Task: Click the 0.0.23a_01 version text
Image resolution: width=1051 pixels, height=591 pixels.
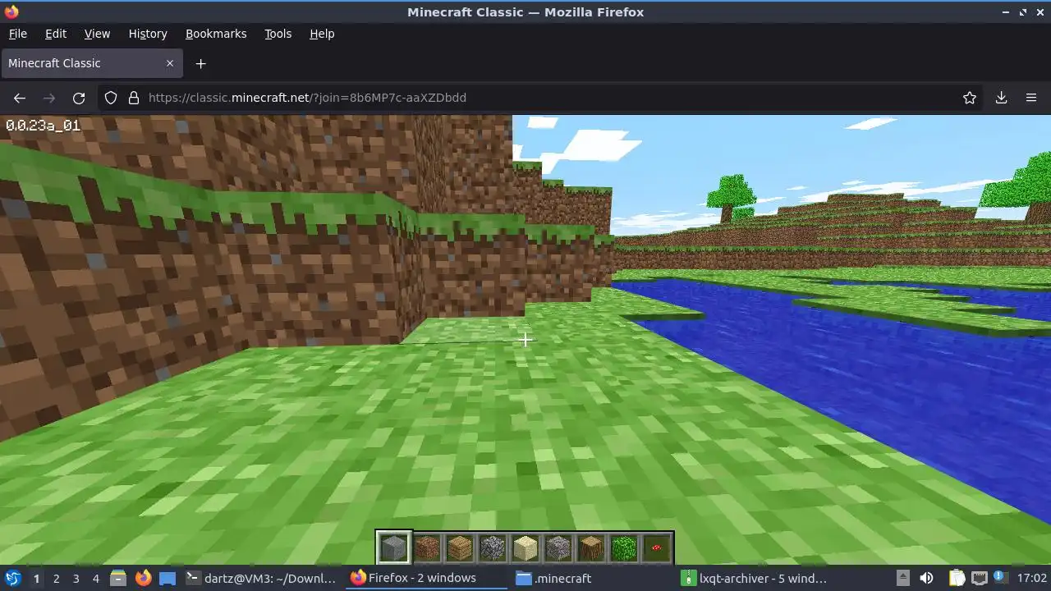Action: click(43, 126)
